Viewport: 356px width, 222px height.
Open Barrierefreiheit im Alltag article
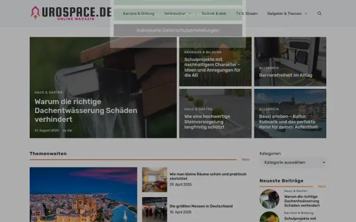click(x=285, y=75)
